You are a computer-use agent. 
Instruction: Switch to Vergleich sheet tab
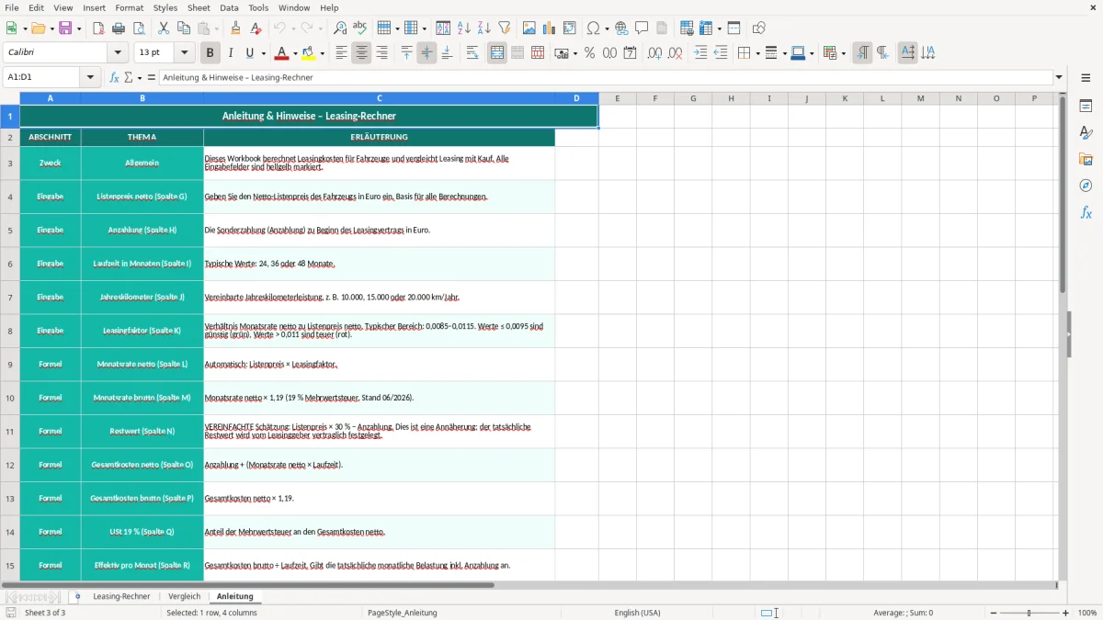pyautogui.click(x=185, y=596)
